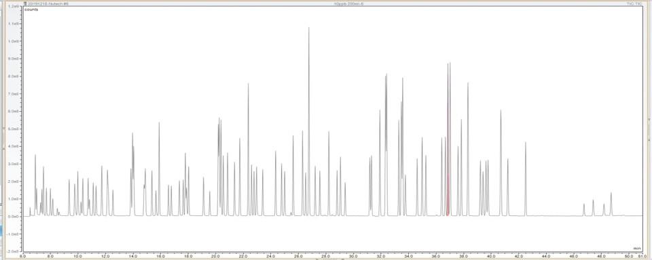Click the 20.0 tick on the time axis
Screen dimensions: 652x260
coord(215,256)
